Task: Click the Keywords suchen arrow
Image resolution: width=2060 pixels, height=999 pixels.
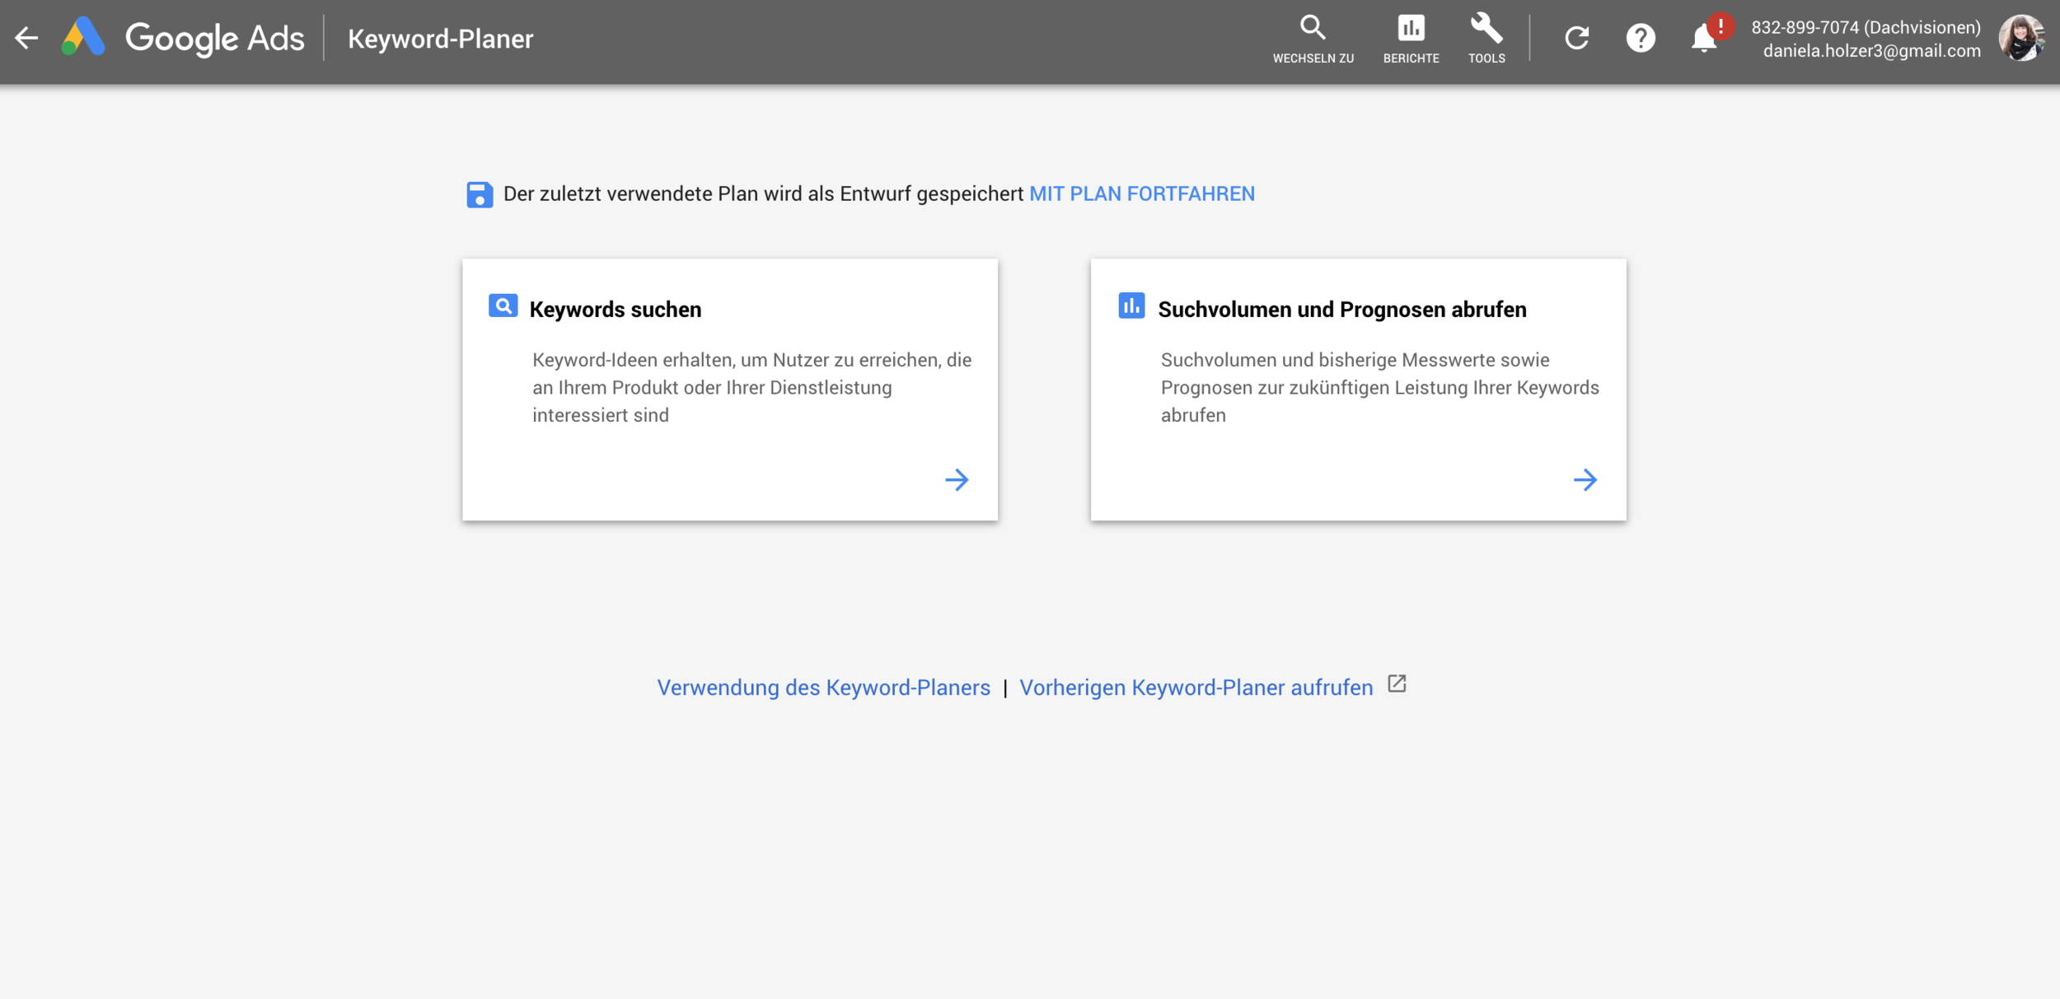Action: pyautogui.click(x=957, y=480)
